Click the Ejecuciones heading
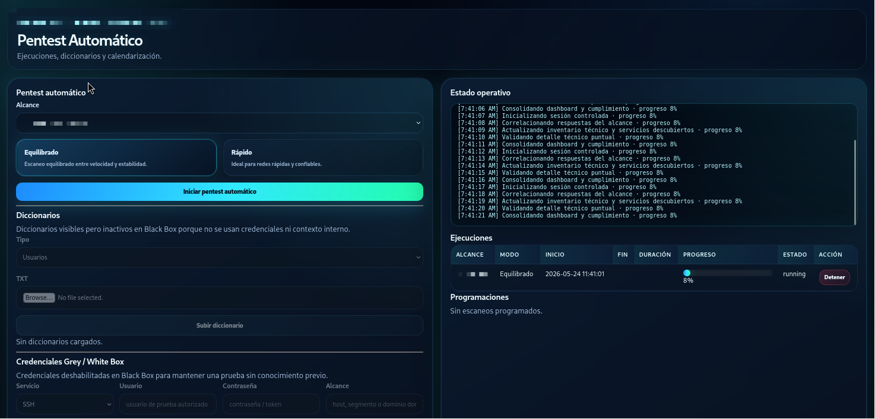 (x=471, y=238)
